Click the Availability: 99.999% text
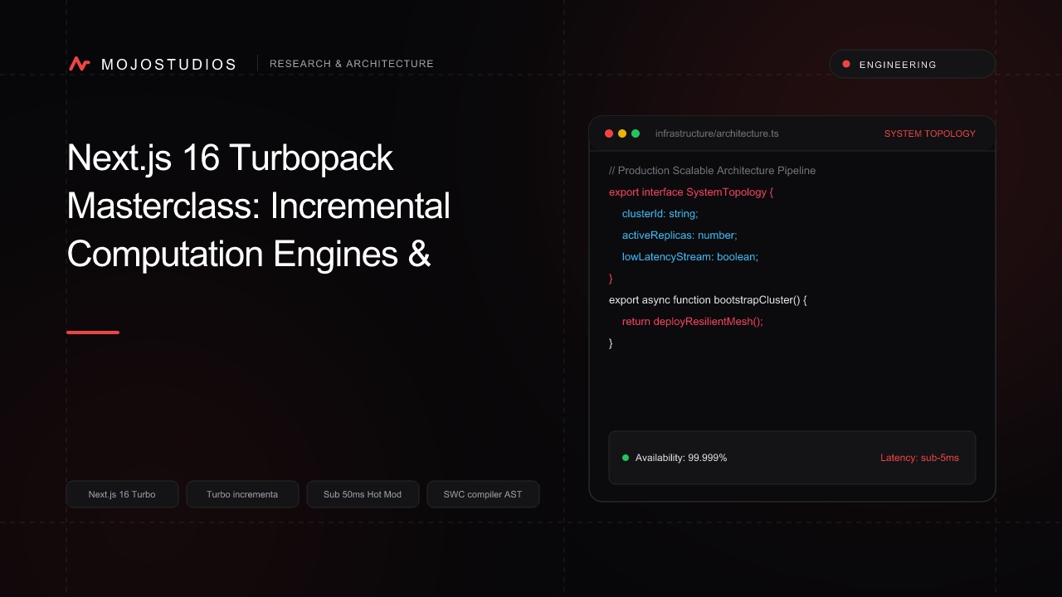The height and width of the screenshot is (597, 1062). [681, 458]
